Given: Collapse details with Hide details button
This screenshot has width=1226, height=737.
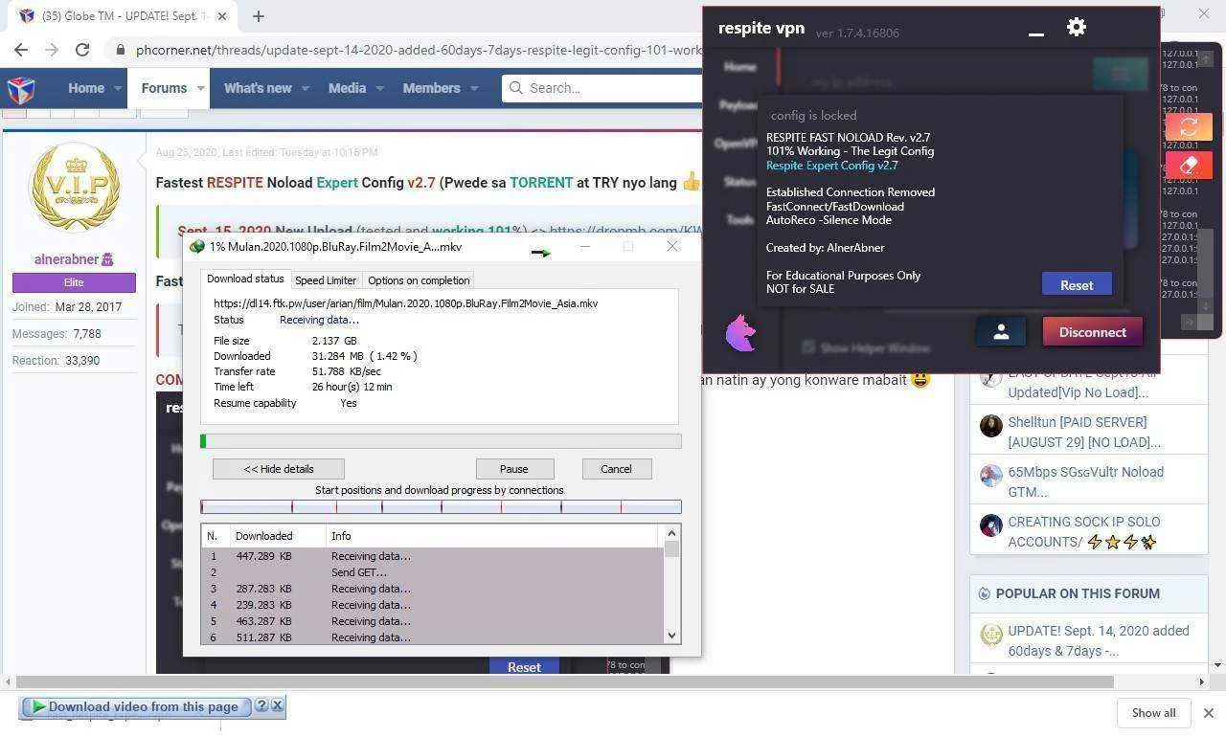Looking at the screenshot, I should pyautogui.click(x=279, y=469).
